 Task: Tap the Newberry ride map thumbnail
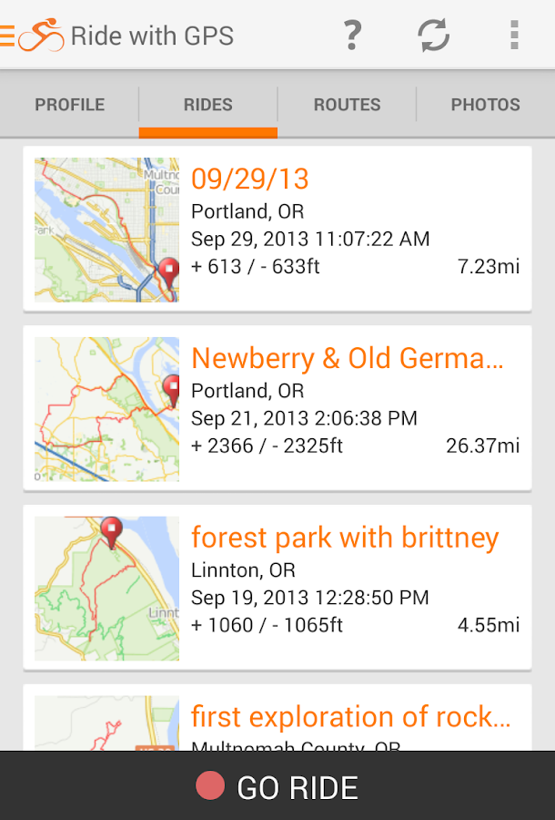point(106,408)
